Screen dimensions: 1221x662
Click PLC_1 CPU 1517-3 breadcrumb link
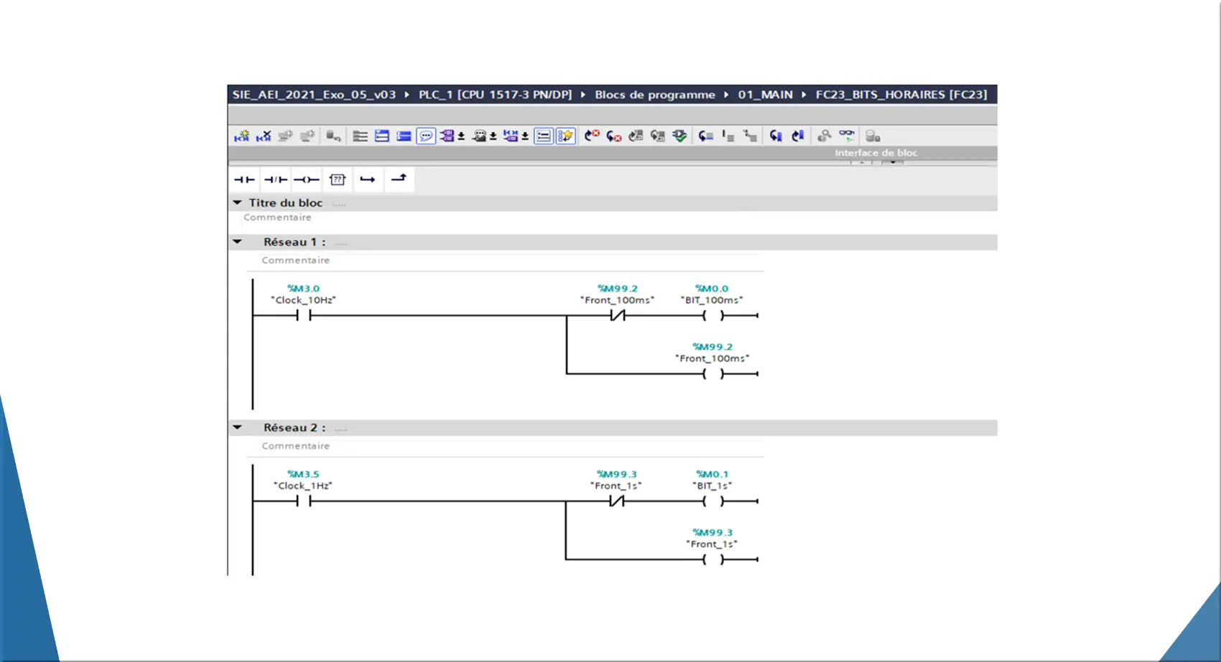point(495,95)
